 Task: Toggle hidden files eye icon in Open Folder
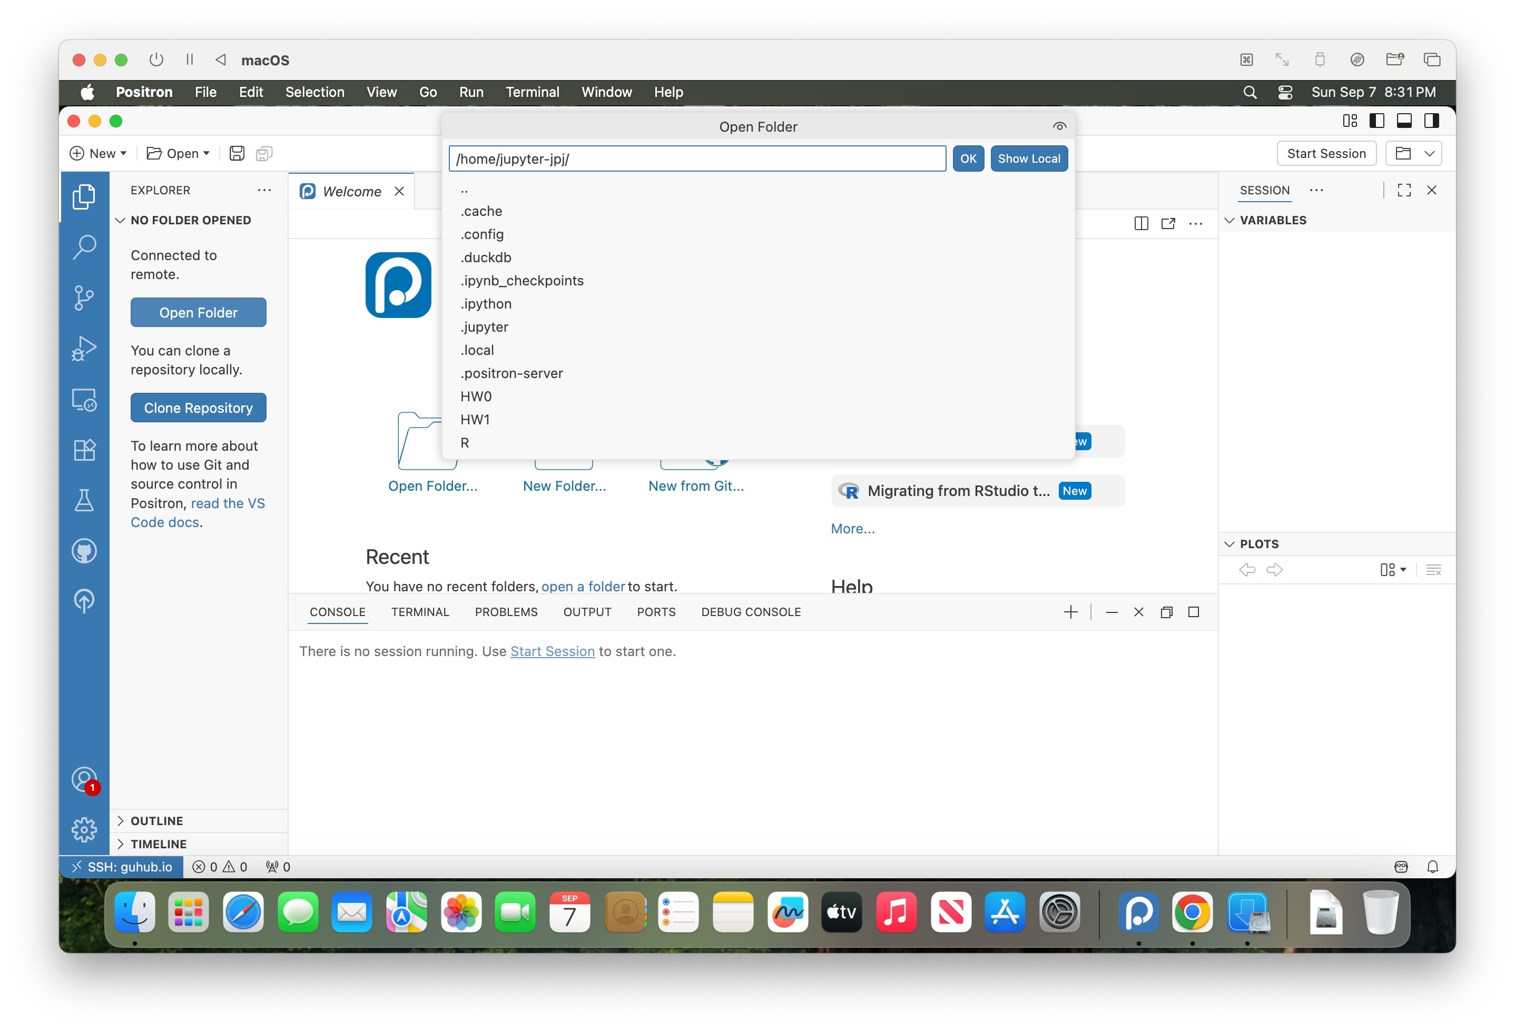tap(1059, 126)
